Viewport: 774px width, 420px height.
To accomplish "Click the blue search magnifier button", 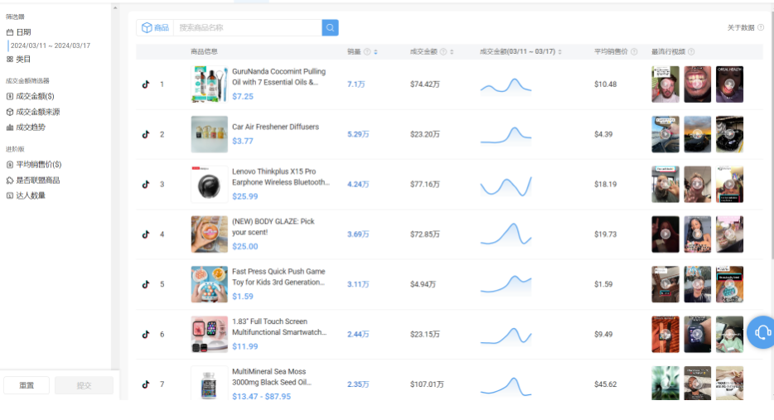I will tap(330, 28).
